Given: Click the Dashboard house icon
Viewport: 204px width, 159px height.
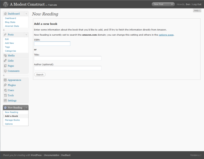Looking at the screenshot, I should coord(5,14).
